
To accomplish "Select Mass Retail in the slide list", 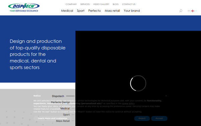I will pyautogui.click(x=63, y=121).
